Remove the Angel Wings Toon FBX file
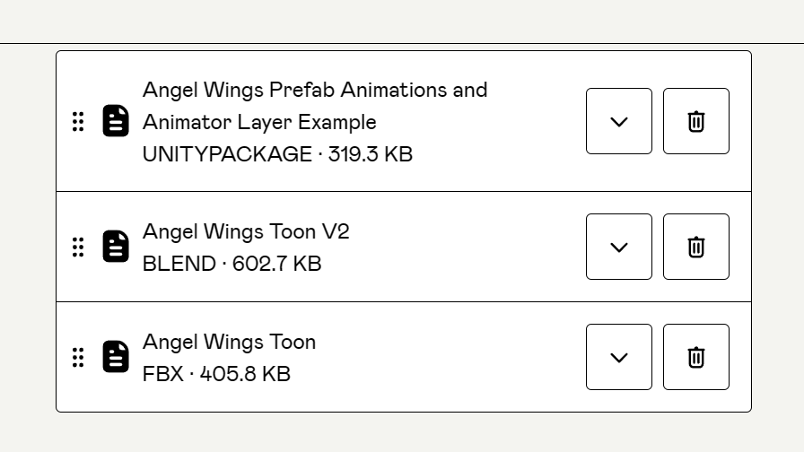804x452 pixels. (695, 357)
